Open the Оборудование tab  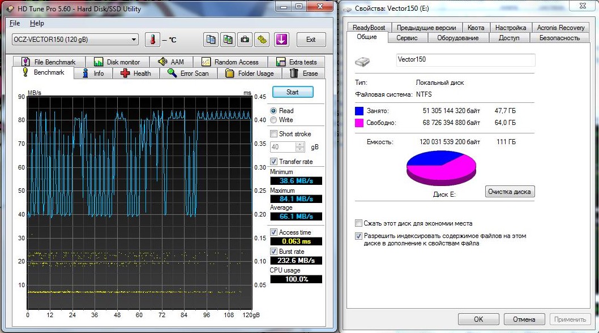point(457,38)
